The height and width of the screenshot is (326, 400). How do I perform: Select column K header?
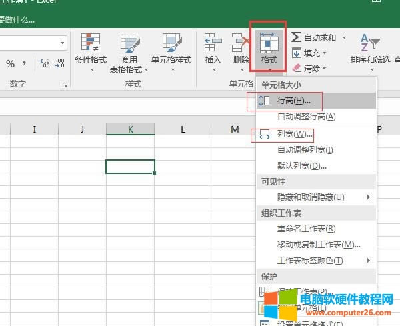pos(131,129)
